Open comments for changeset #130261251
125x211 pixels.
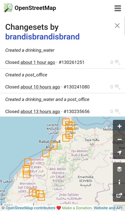click(116, 62)
